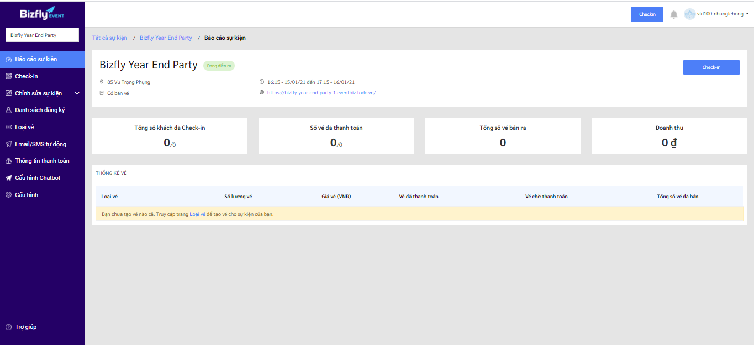Viewport: 754px width, 345px height.
Task: Click the globe icon beside event URL
Action: (x=262, y=93)
